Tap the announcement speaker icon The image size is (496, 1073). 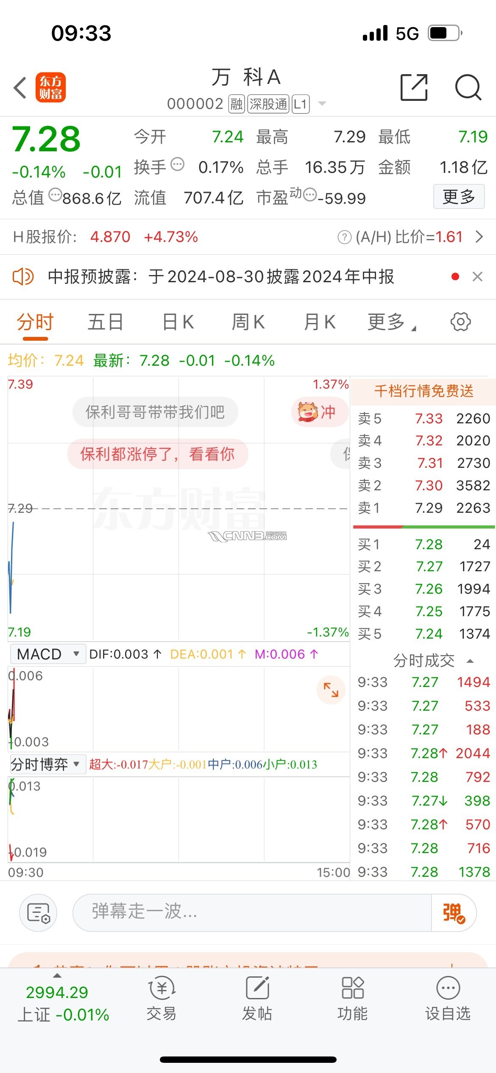pos(23,277)
